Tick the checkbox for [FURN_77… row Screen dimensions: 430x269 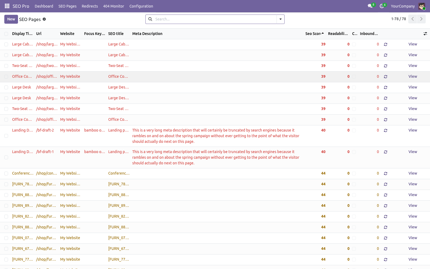6,260
